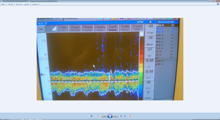Open the blue help question-mark icon
The image size is (220, 120).
pos(218,4)
